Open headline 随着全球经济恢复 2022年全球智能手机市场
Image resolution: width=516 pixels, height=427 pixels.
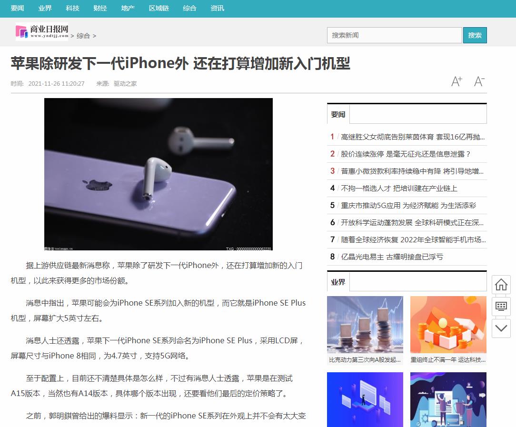pyautogui.click(x=413, y=239)
